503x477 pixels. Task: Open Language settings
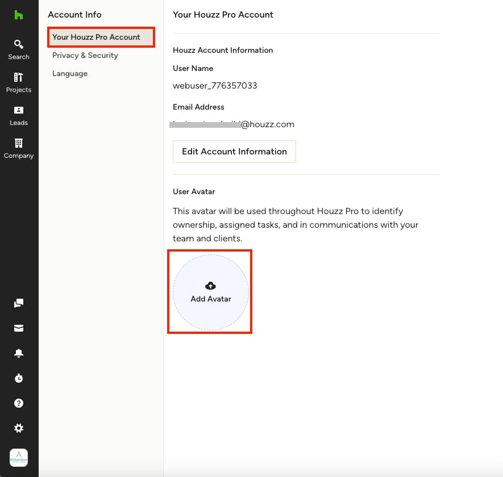[x=70, y=74]
